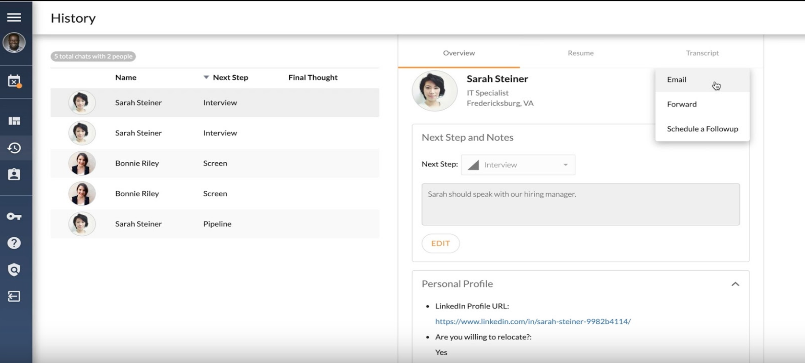The height and width of the screenshot is (363, 805).
Task: Choose Email from the actions menu
Action: [x=702, y=80]
